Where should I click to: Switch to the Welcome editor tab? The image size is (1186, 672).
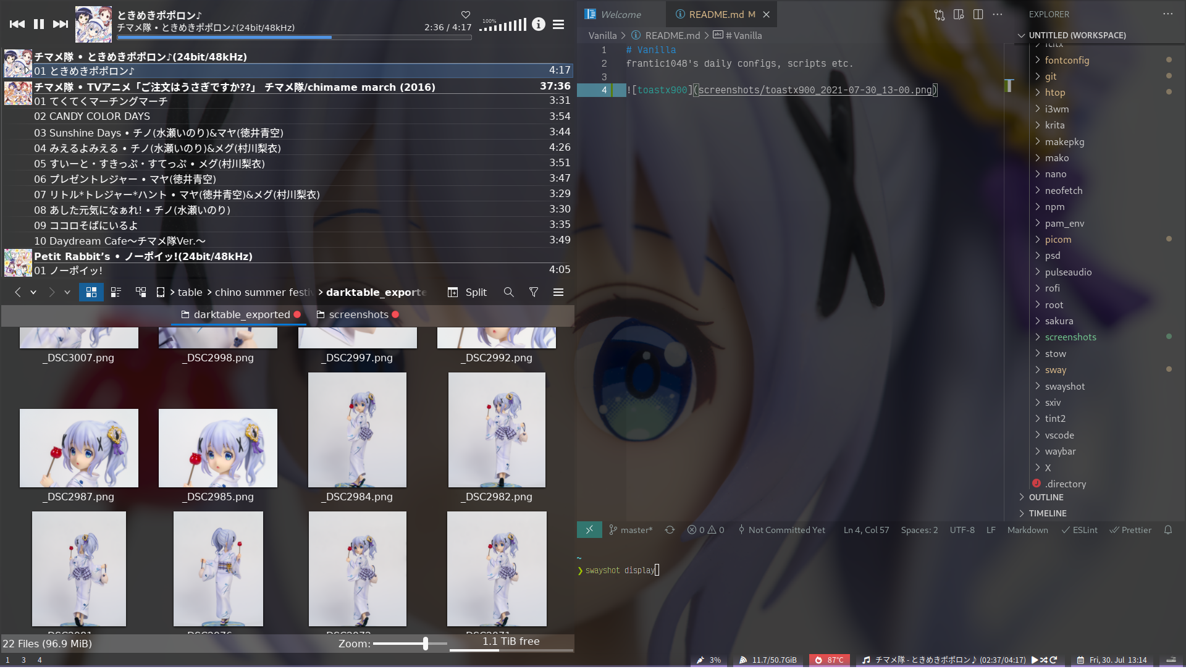(x=620, y=14)
